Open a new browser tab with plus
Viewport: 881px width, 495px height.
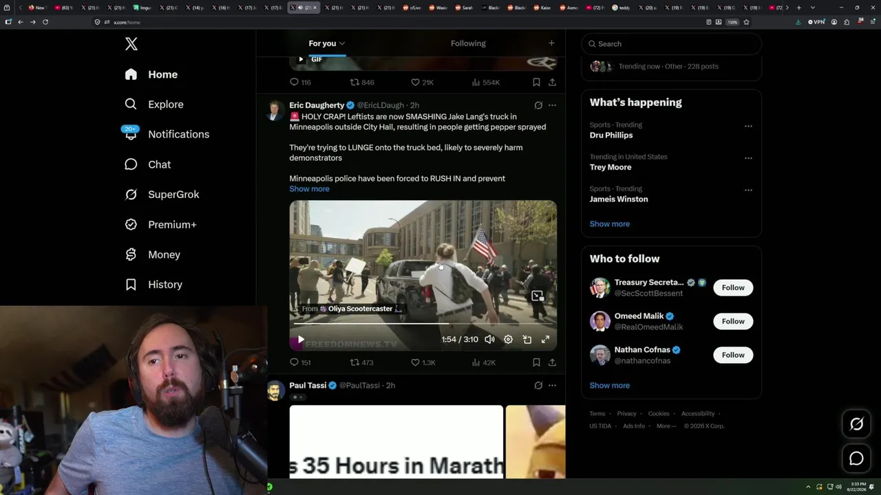(x=798, y=8)
